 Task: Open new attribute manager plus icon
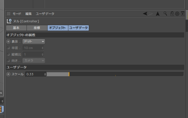[183, 14]
